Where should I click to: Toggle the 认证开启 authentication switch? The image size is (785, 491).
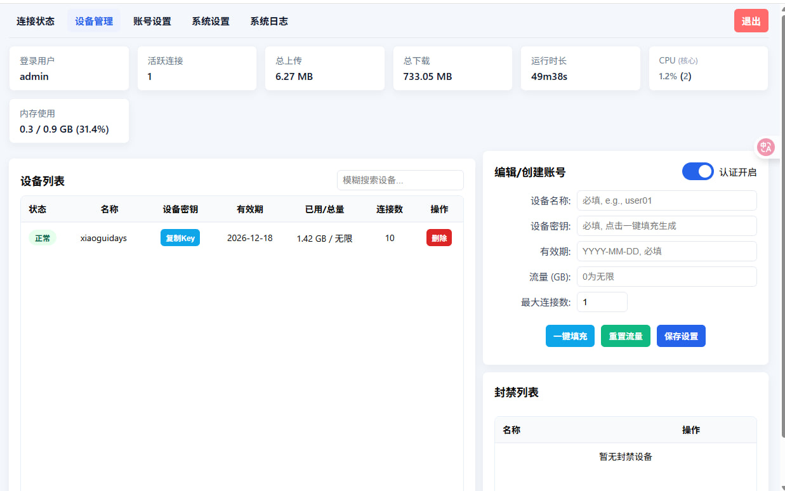pos(697,172)
